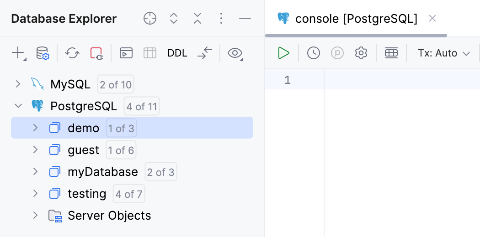Select the console [PostgreSQL] tab
The height and width of the screenshot is (237, 480).
click(x=356, y=19)
